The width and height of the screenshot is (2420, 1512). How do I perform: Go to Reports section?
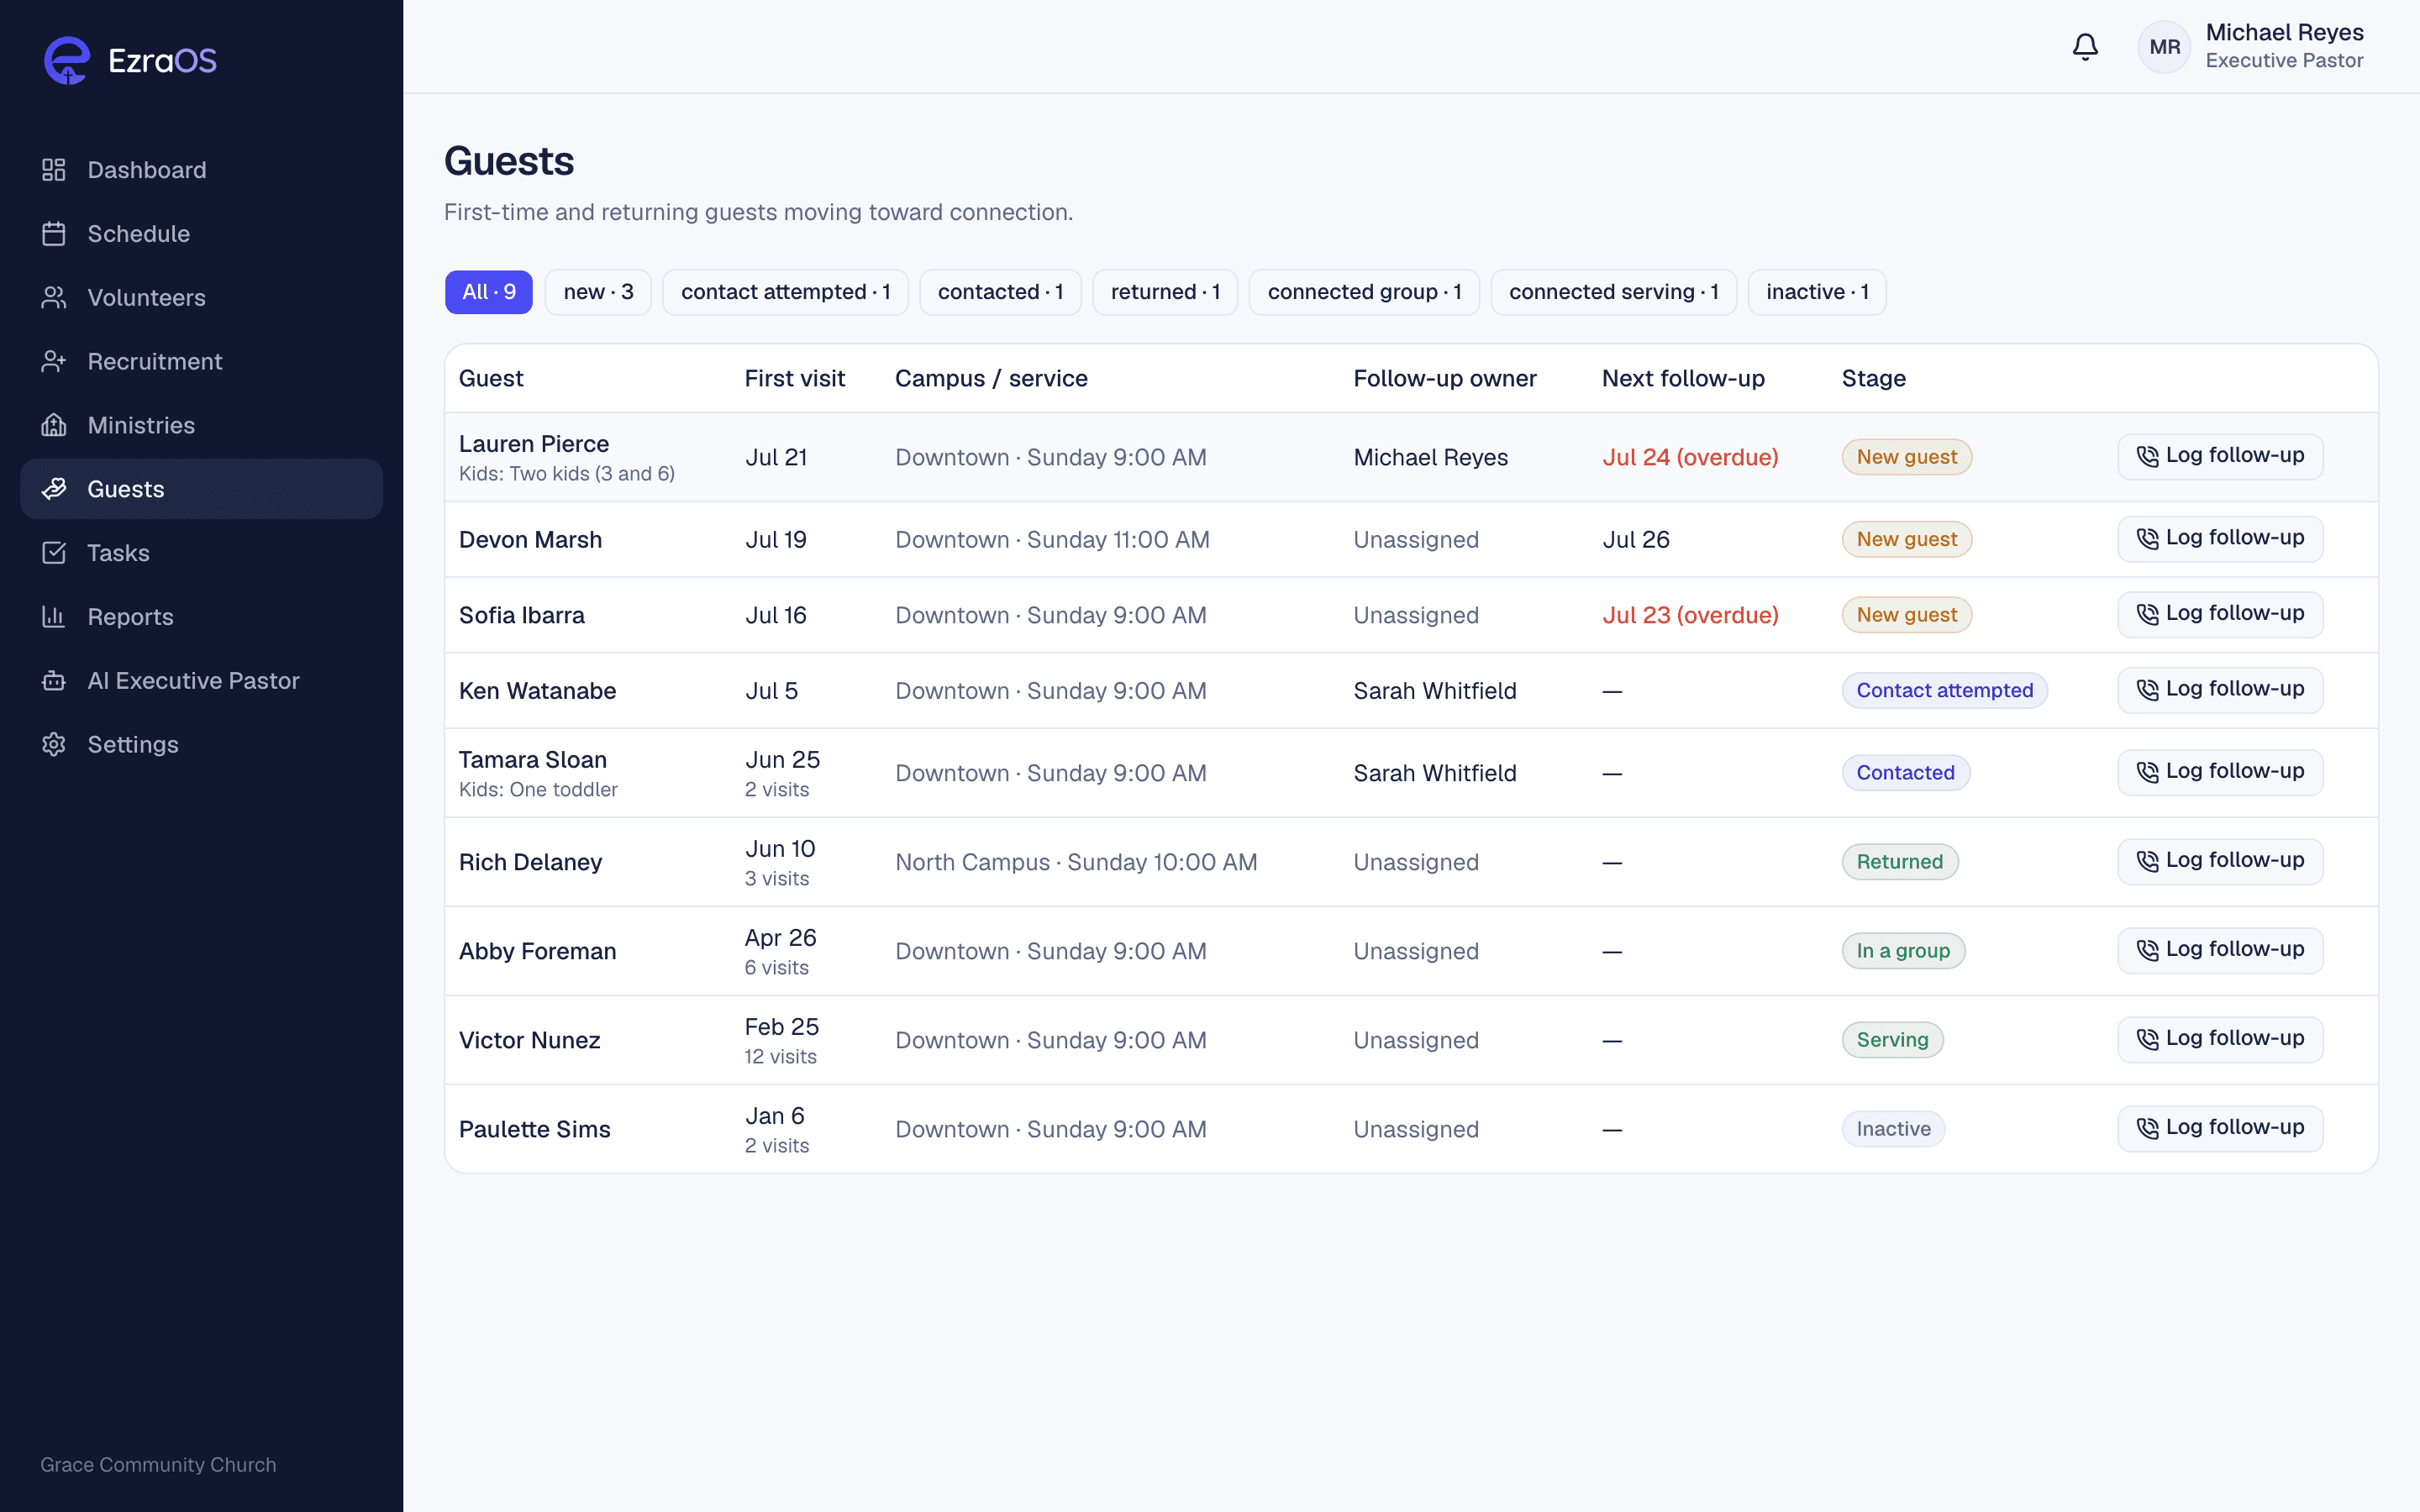201,617
